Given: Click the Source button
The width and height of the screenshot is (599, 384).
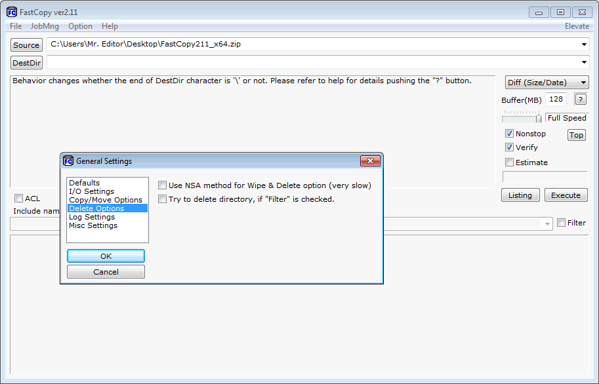Looking at the screenshot, I should coord(26,45).
